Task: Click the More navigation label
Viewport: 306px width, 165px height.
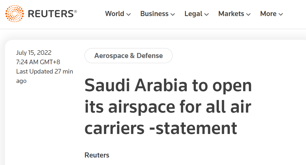Action: coord(268,14)
